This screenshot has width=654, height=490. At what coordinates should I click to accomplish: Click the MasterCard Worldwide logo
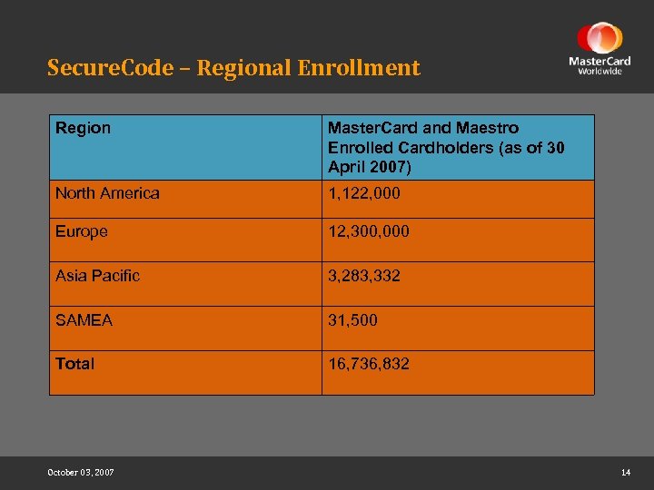[x=599, y=49]
